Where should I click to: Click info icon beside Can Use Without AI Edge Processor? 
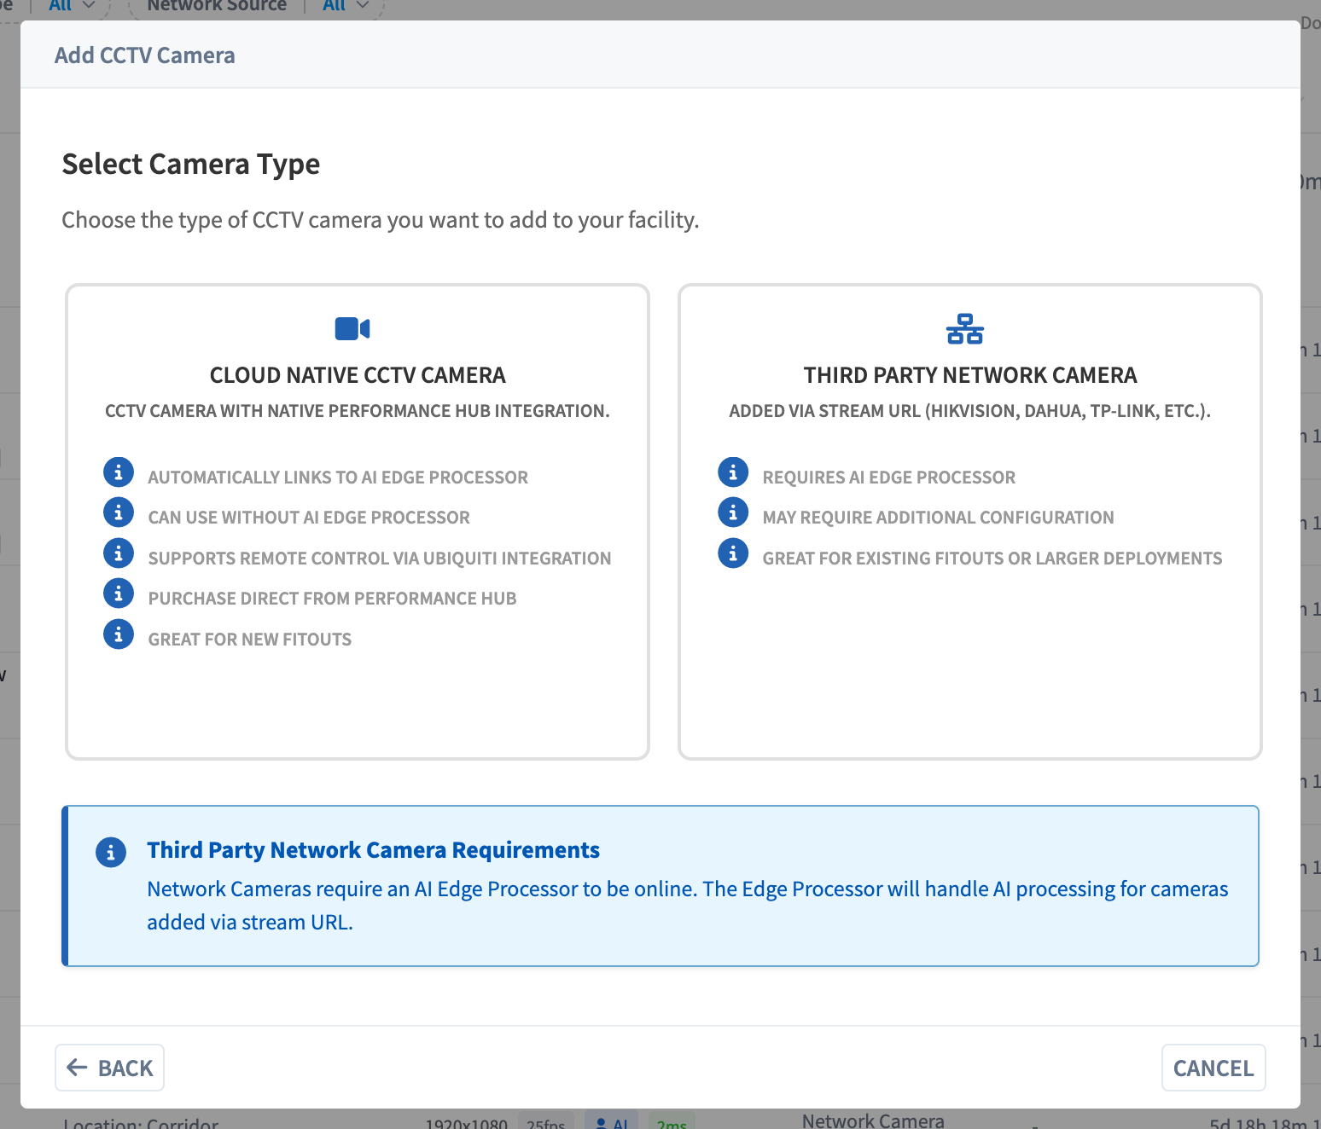(x=119, y=512)
